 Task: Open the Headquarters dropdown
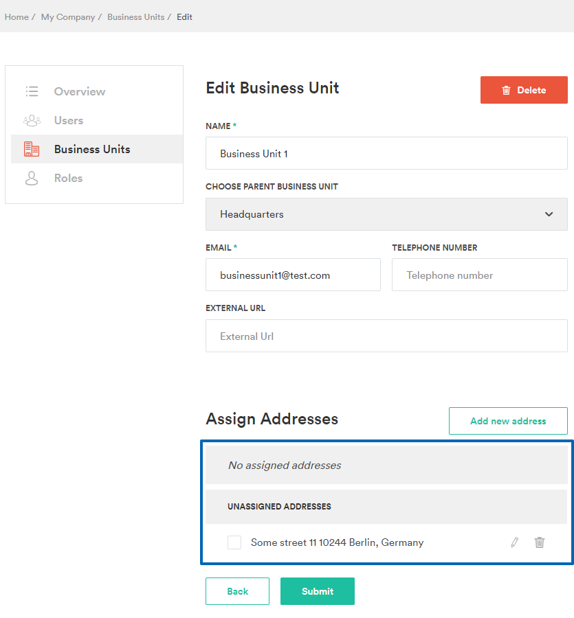(x=386, y=214)
